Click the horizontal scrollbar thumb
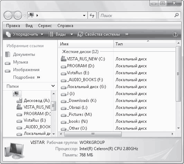This screenshot has width=184, height=164. point(93,134)
